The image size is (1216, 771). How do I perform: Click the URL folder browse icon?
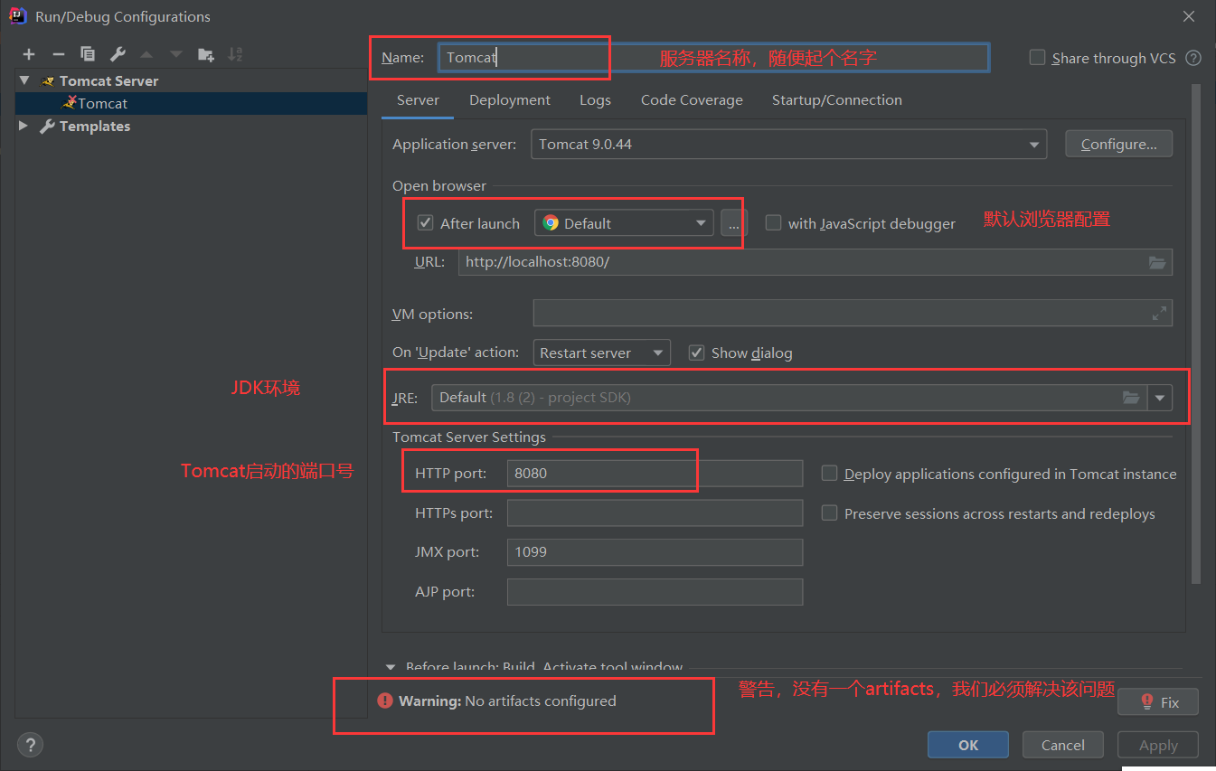point(1157,262)
